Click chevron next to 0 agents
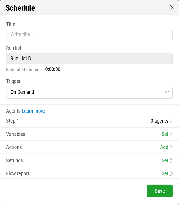 pyautogui.click(x=171, y=121)
